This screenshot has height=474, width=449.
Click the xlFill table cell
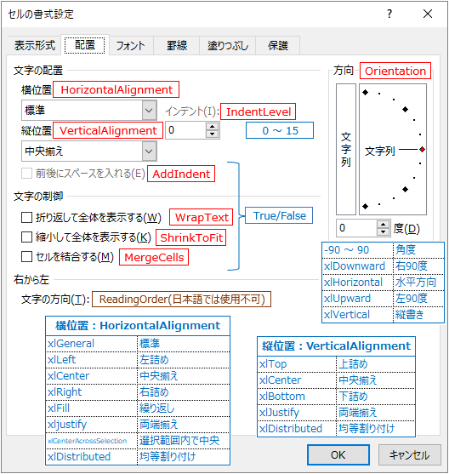pyautogui.click(x=92, y=408)
